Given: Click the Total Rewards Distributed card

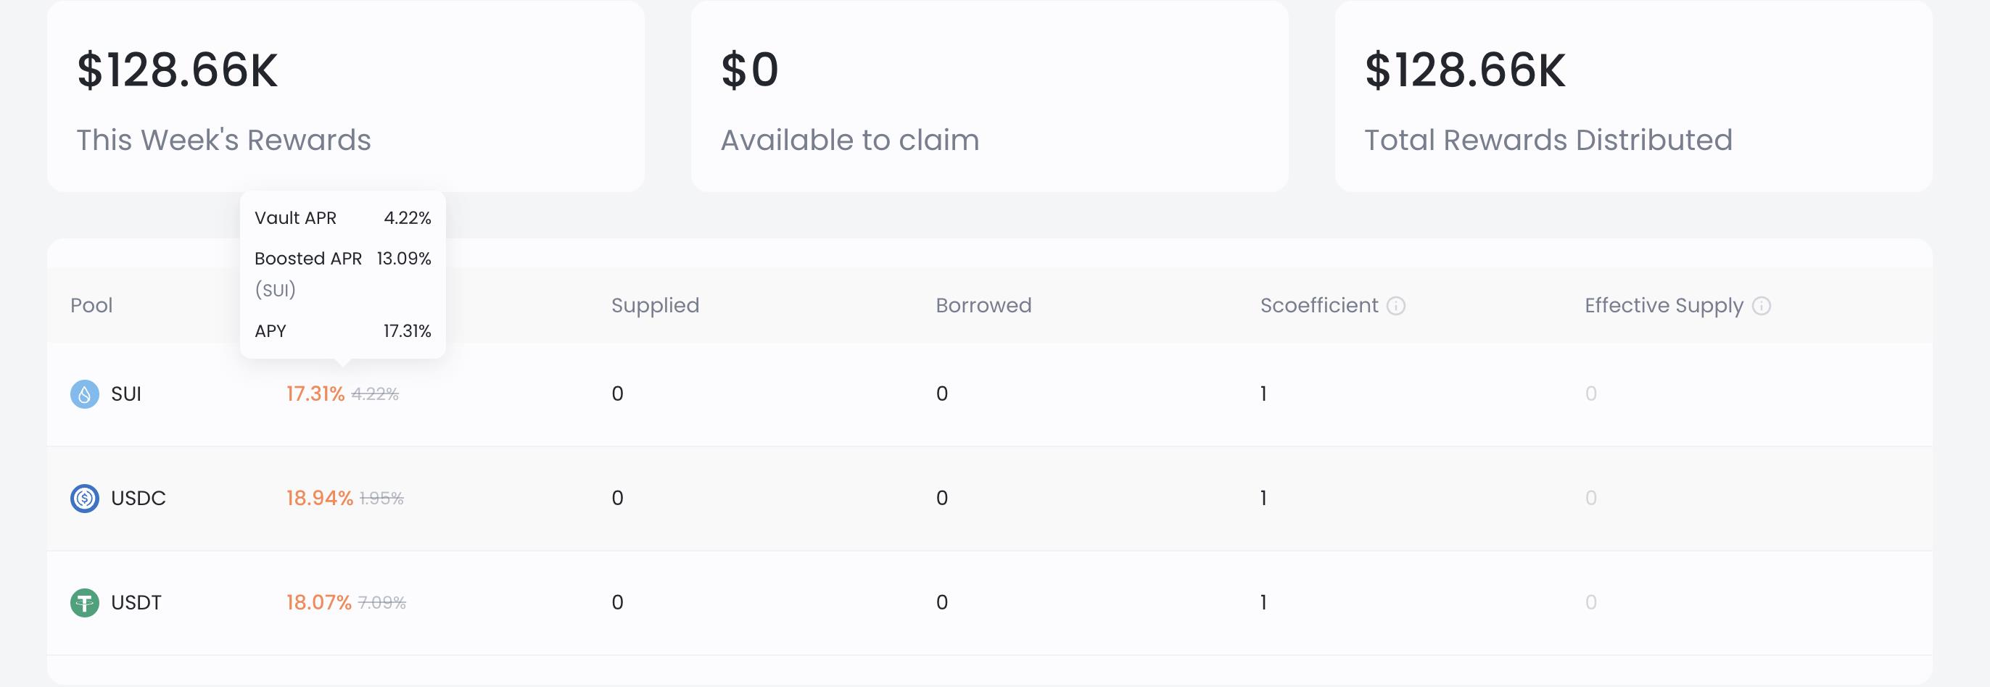Looking at the screenshot, I should [1634, 96].
